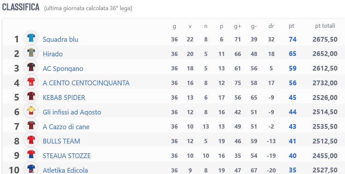Click the 'pt totali' column header
The height and width of the screenshot is (174, 345).
(x=325, y=26)
